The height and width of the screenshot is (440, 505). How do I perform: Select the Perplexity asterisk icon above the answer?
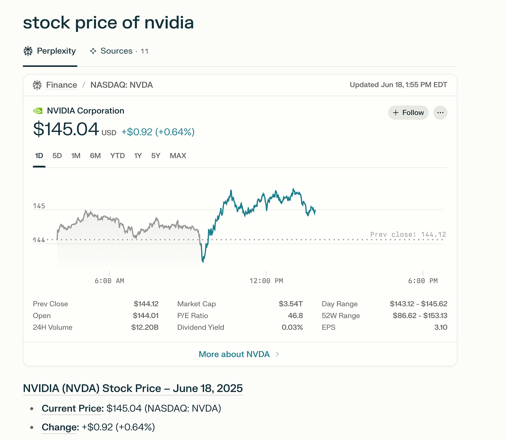(28, 51)
